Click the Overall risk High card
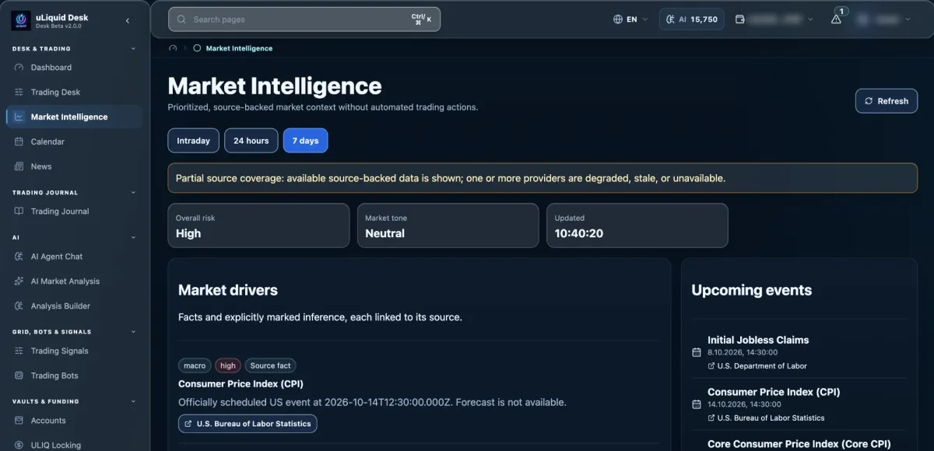Screen dimensions: 934x451 click(258, 226)
